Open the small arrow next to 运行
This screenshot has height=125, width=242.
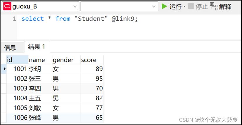[x=184, y=6]
